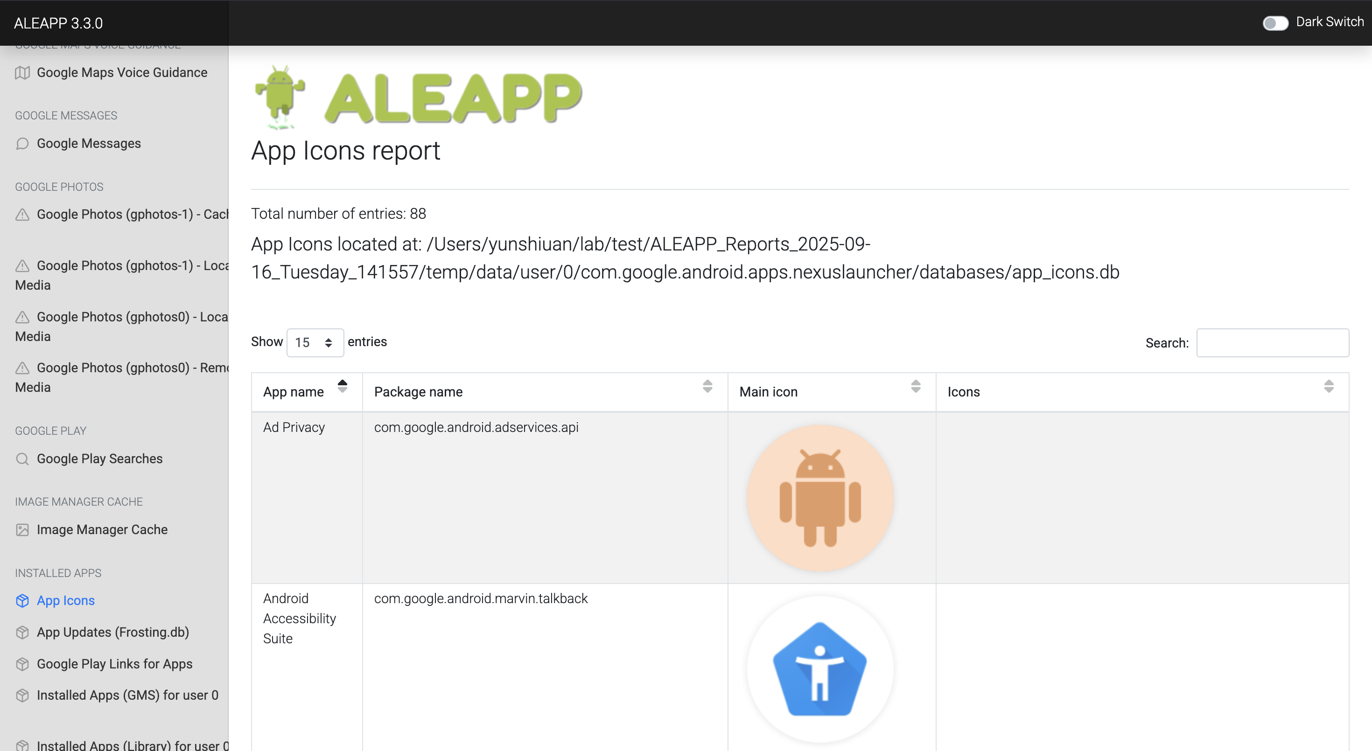The width and height of the screenshot is (1372, 751).
Task: Click warning icon beside gphotos-1 Local Media
Action: click(x=22, y=265)
